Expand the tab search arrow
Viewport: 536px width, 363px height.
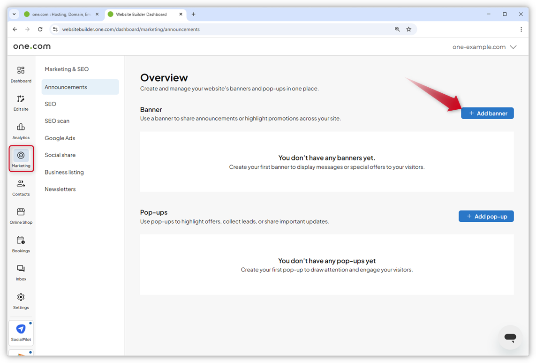point(14,14)
